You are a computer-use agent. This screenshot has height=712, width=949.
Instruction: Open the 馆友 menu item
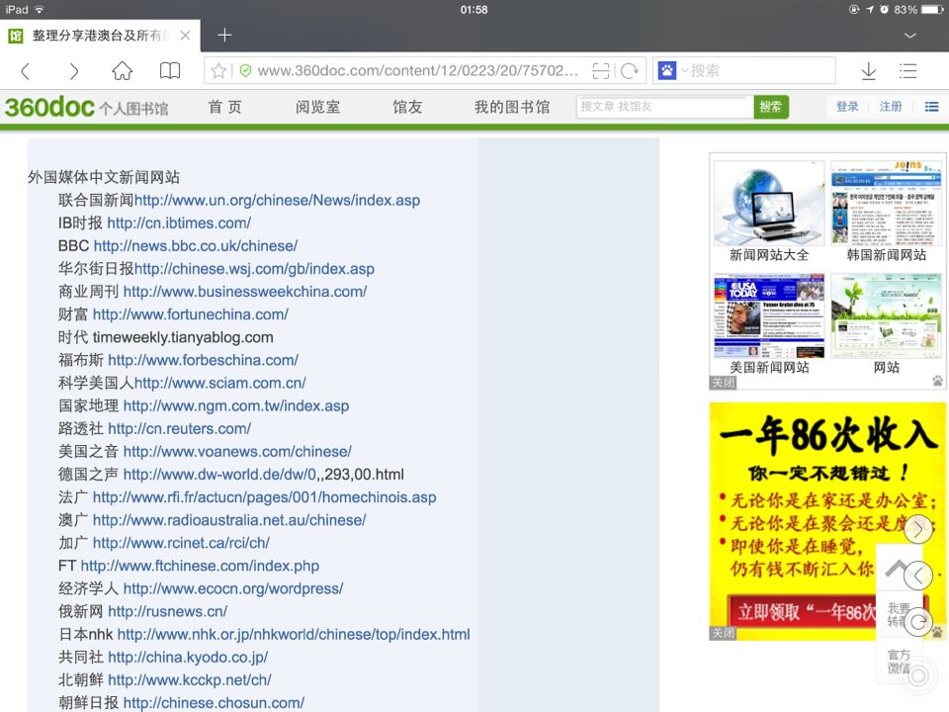[x=407, y=107]
